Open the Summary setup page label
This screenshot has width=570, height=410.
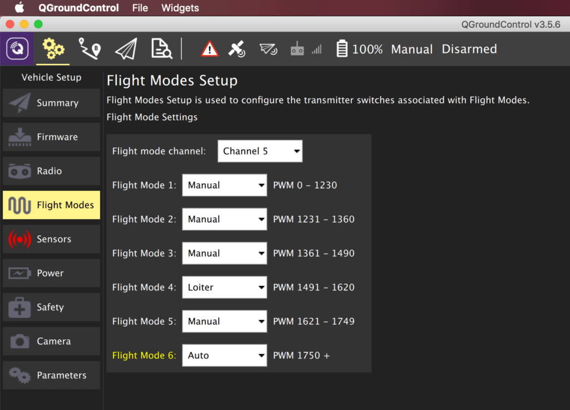pyautogui.click(x=57, y=103)
